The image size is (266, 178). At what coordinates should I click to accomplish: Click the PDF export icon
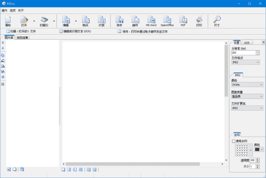point(183,21)
